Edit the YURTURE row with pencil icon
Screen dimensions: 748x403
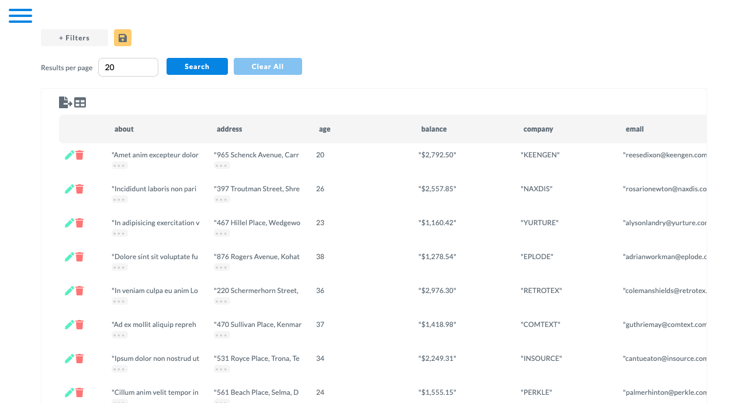pyautogui.click(x=69, y=223)
